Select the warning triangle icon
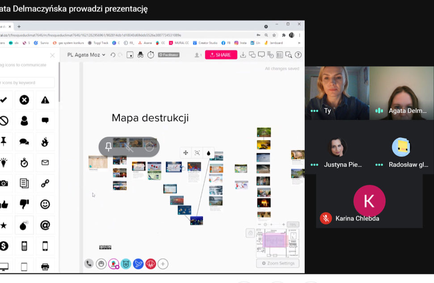Screen dimensions: 434x283 click(x=45, y=100)
